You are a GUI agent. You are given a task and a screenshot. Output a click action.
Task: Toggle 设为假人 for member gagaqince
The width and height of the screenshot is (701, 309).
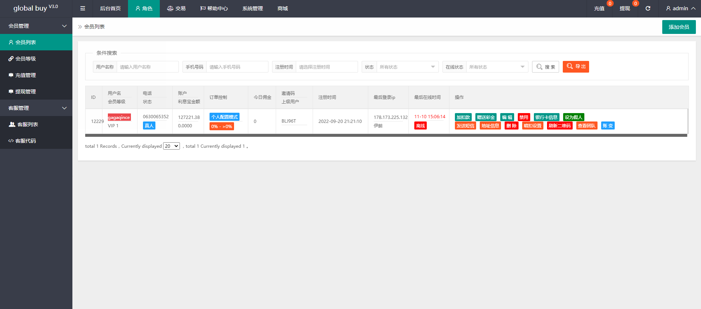click(573, 117)
